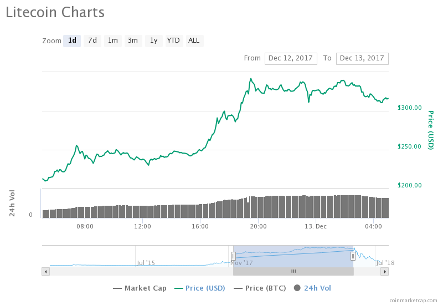Click the scrollbar left arrow
The height and width of the screenshot is (305, 443).
[46, 271]
